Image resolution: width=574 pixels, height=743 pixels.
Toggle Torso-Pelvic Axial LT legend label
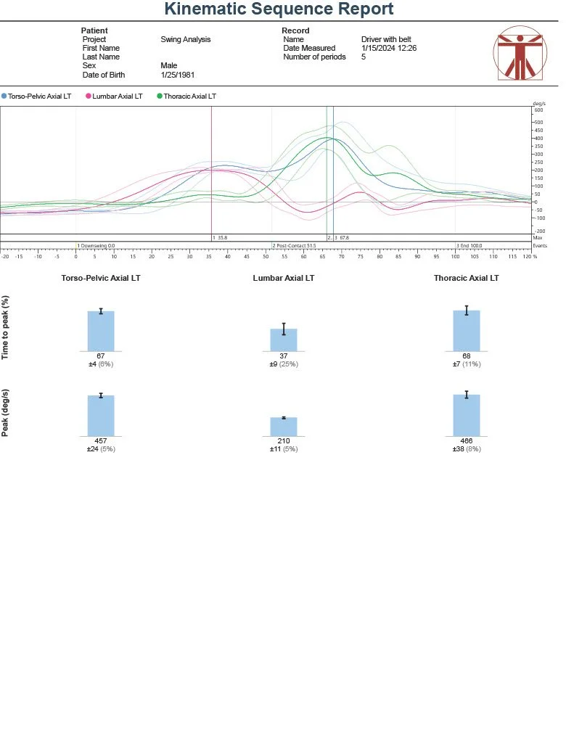tap(42, 96)
